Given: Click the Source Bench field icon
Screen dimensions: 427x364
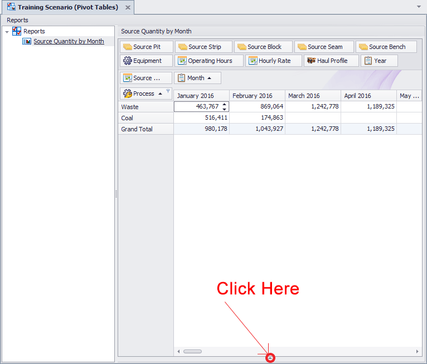Looking at the screenshot, I should tap(363, 47).
